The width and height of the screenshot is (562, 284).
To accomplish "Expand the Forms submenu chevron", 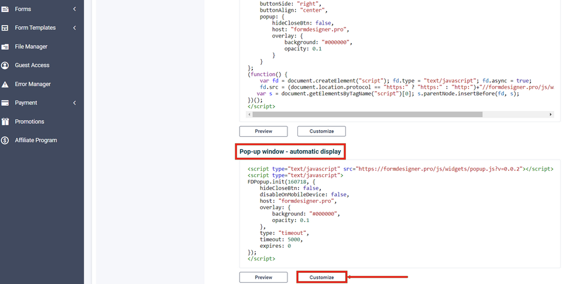I will click(x=74, y=9).
